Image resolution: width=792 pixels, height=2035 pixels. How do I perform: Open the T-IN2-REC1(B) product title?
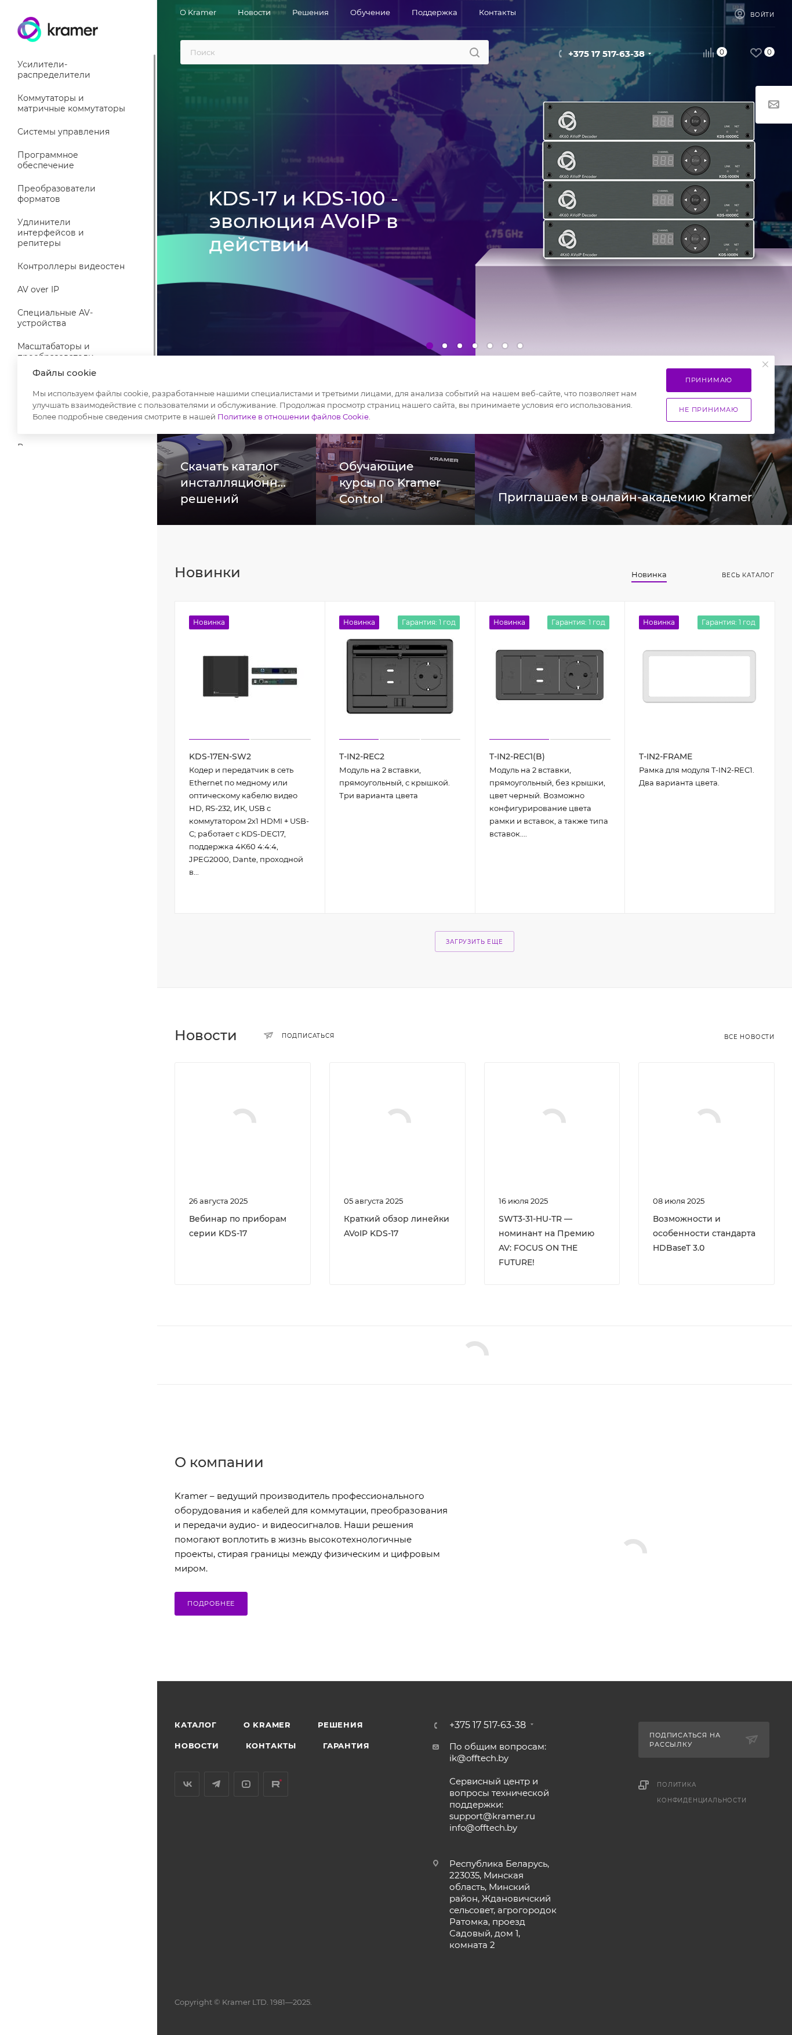tap(517, 756)
